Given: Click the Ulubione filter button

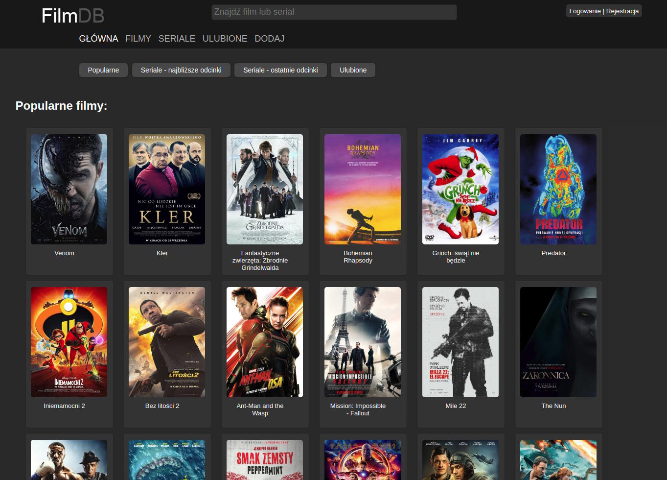Looking at the screenshot, I should coord(353,70).
